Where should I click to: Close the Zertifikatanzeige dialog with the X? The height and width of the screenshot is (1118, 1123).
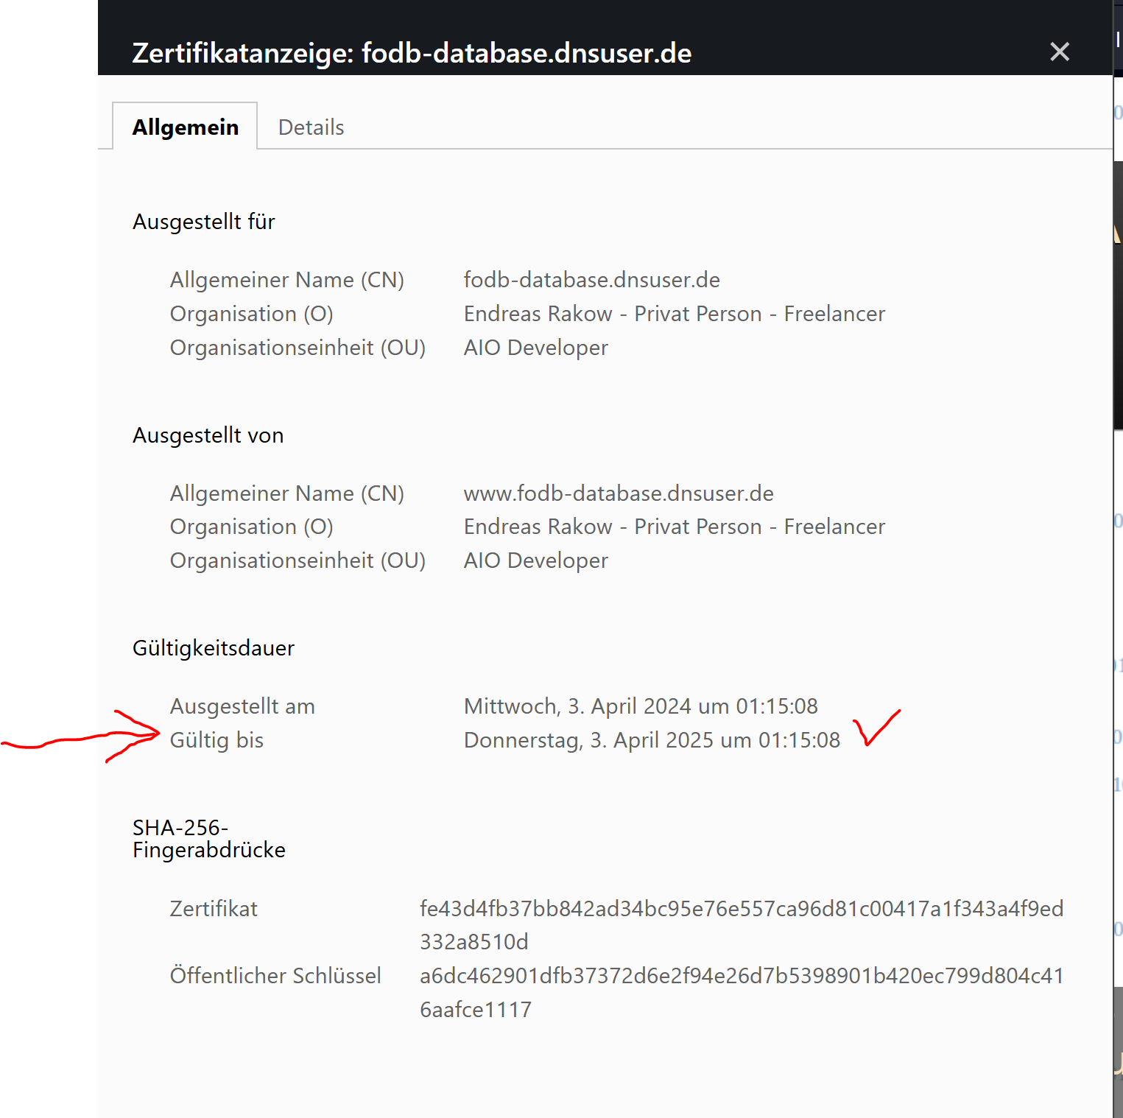[x=1059, y=52]
